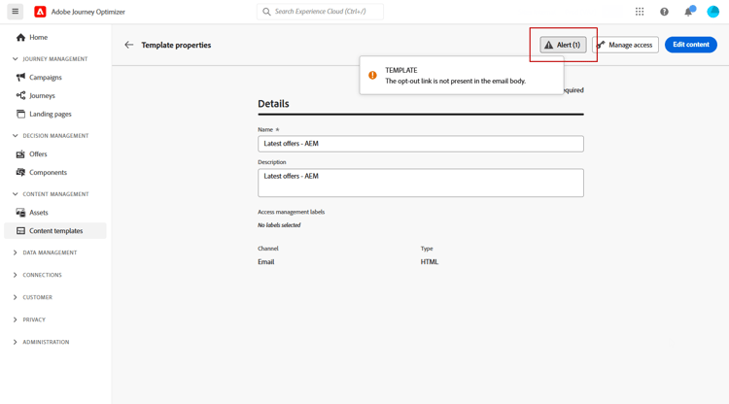The image size is (729, 404).
Task: Click the Edit content button
Action: (x=690, y=45)
